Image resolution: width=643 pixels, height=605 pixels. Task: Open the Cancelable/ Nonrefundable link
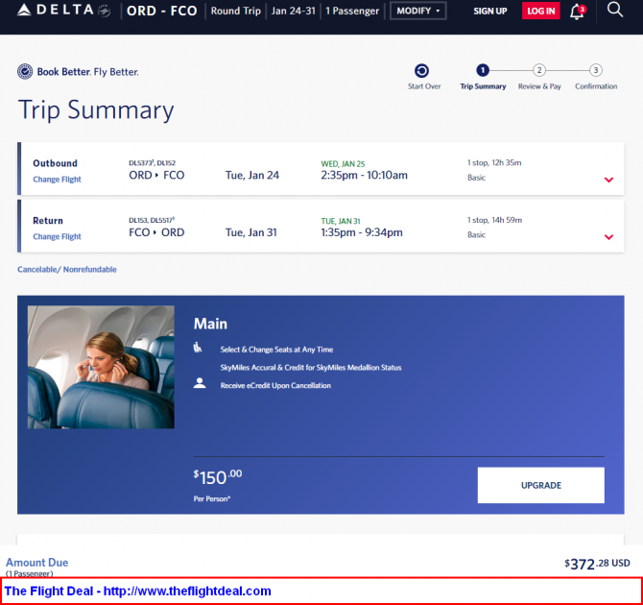coord(67,269)
